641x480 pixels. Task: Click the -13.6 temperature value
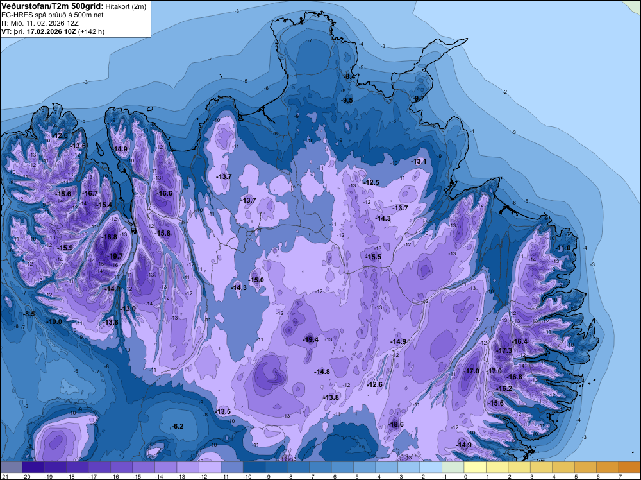coord(78,146)
